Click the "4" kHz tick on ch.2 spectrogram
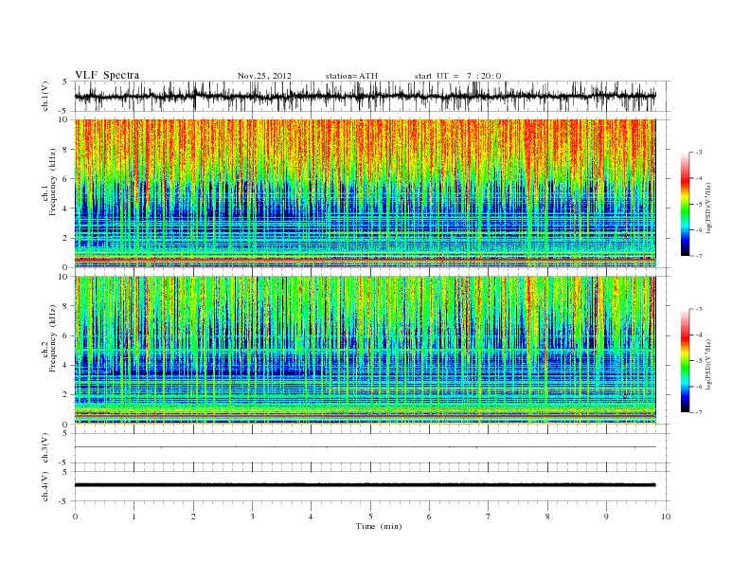Screen dimensions: 750x580 pyautogui.click(x=65, y=365)
